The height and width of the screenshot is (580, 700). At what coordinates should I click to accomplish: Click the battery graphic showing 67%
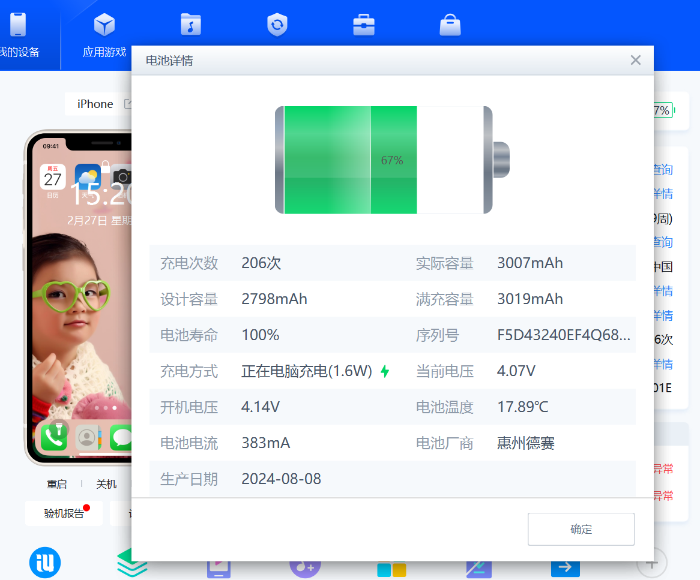pos(391,160)
